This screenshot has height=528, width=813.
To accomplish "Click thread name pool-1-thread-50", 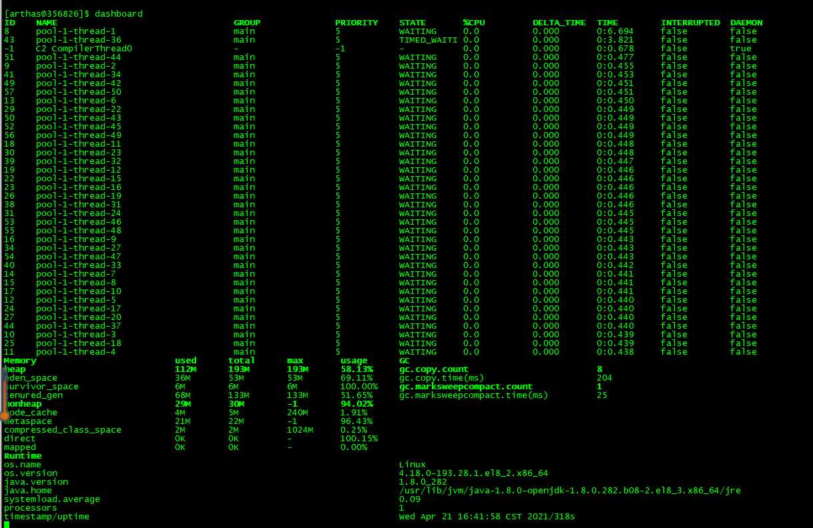I will pos(79,92).
